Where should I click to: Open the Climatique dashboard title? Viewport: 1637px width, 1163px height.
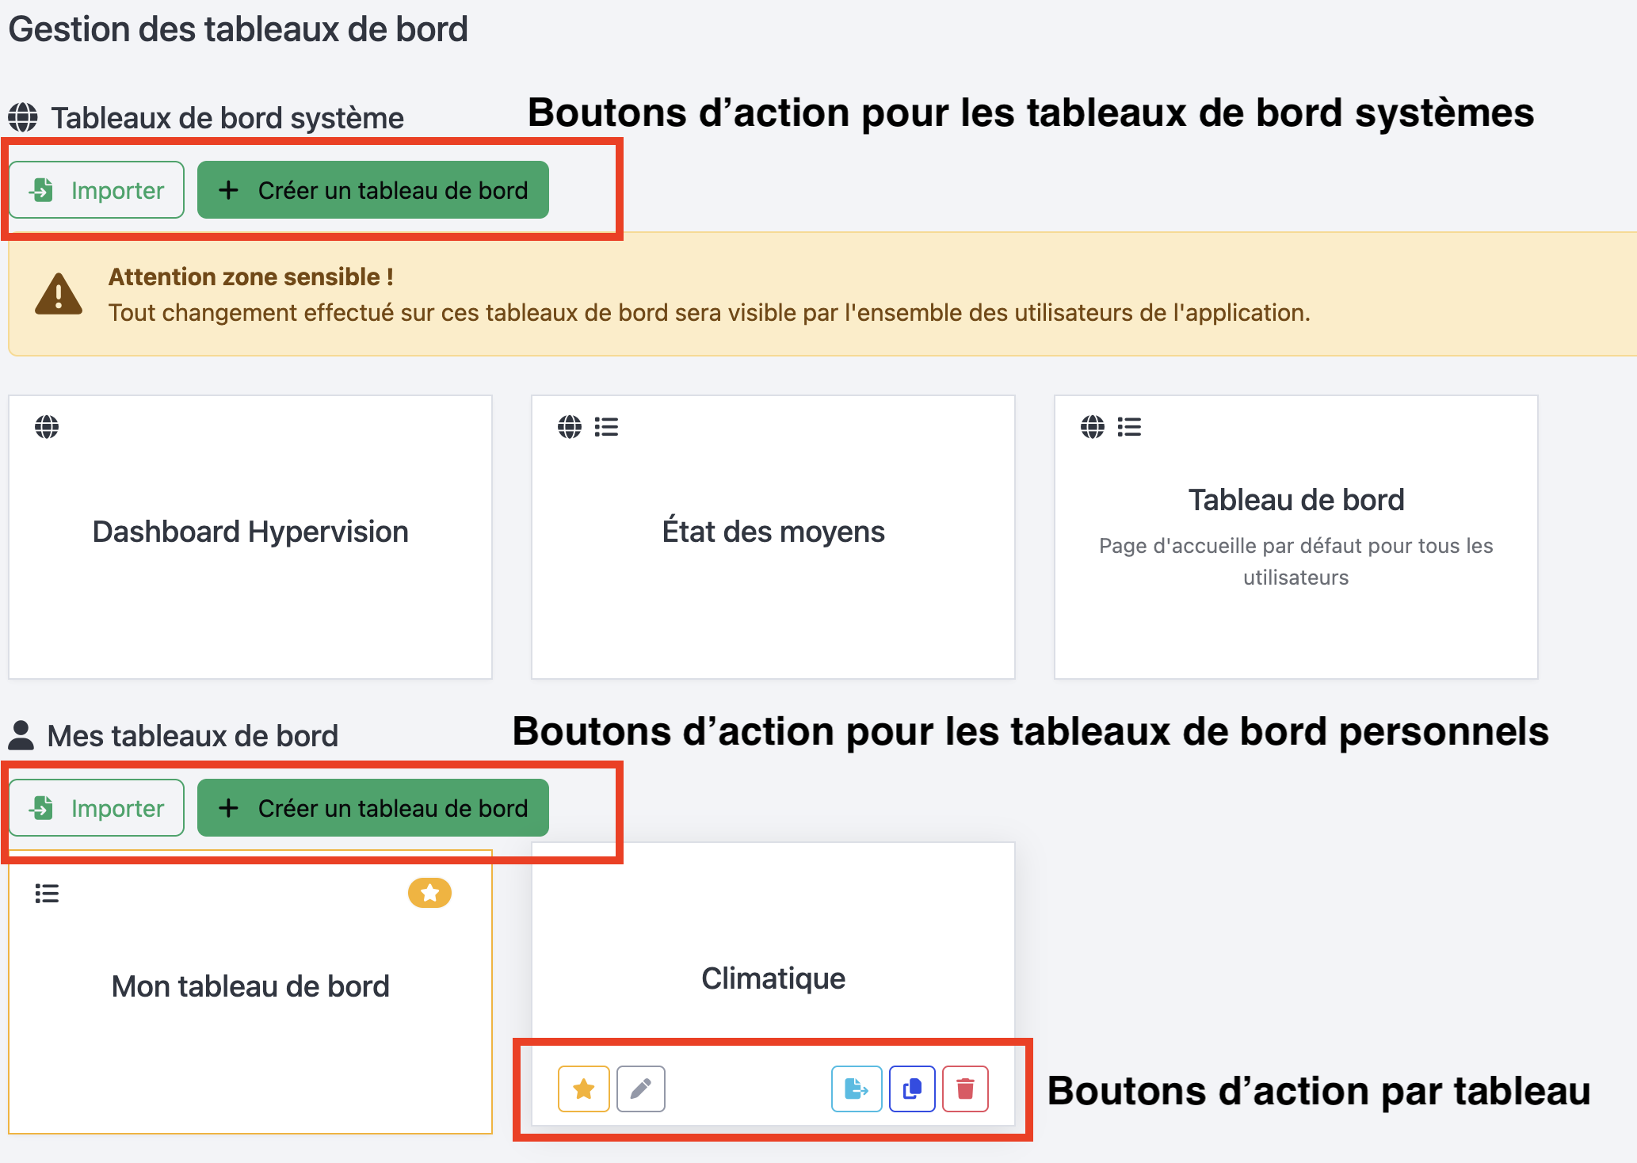773,979
